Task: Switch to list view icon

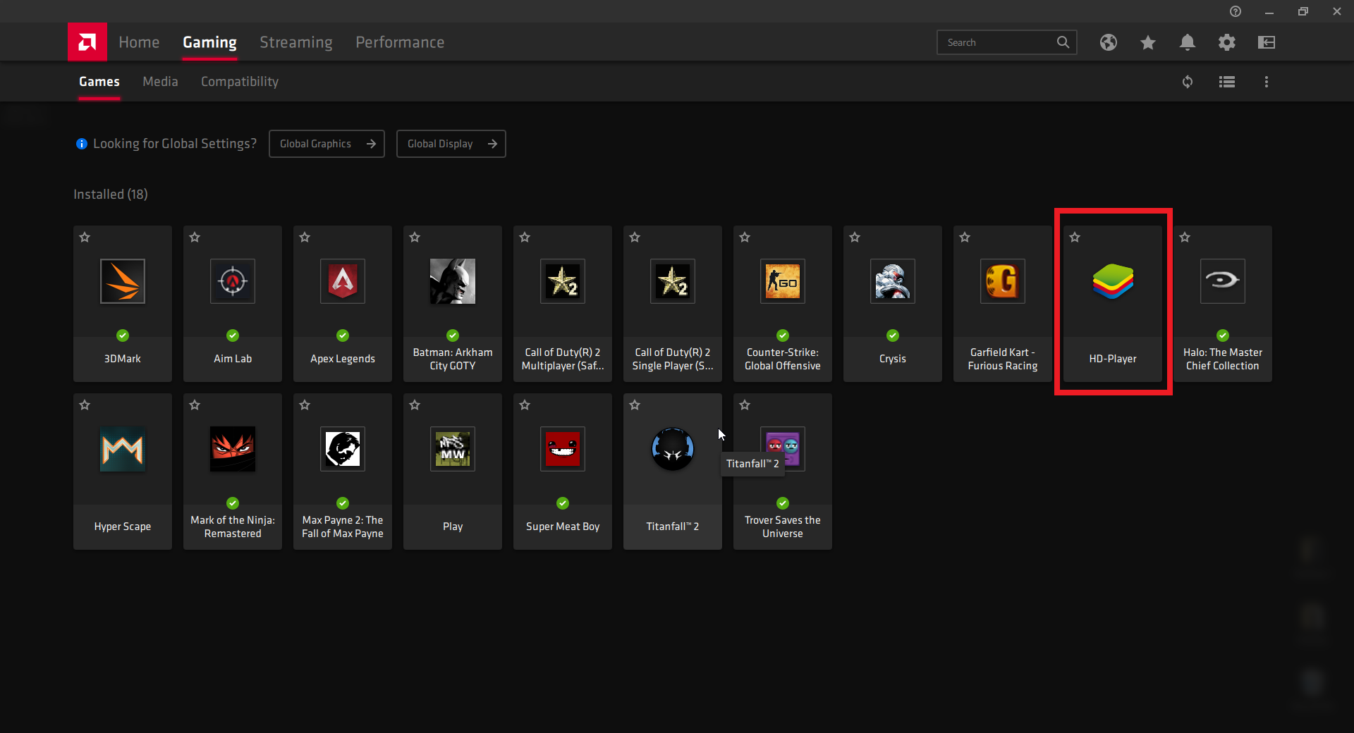Action: [x=1227, y=82]
